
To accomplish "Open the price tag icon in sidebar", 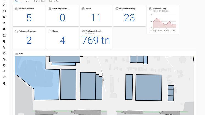I will (x=4, y=65).
